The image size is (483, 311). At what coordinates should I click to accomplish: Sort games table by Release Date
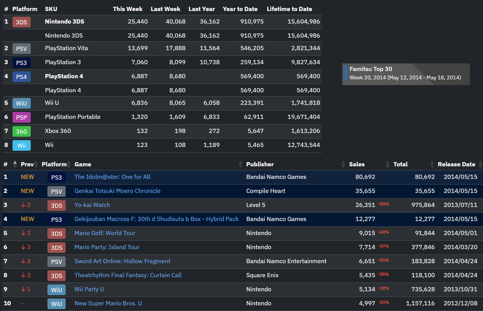tap(460, 164)
